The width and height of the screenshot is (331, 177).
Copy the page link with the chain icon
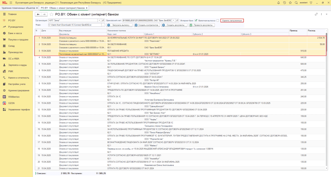coord(316,14)
